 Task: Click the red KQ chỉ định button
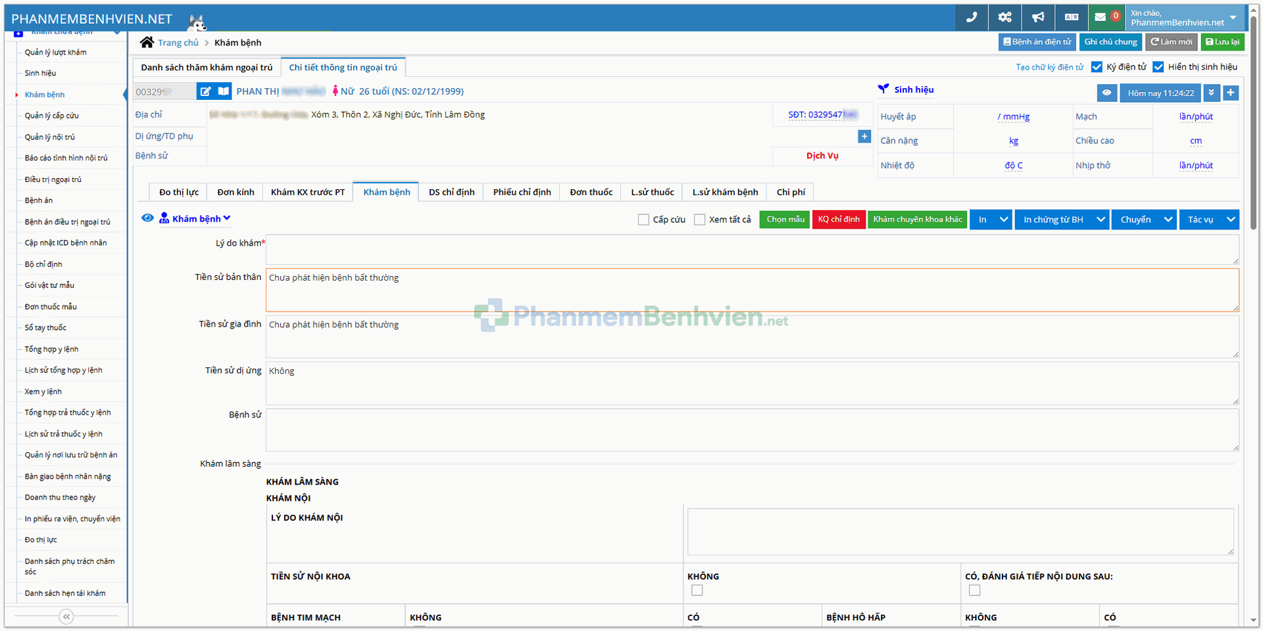[x=839, y=220]
